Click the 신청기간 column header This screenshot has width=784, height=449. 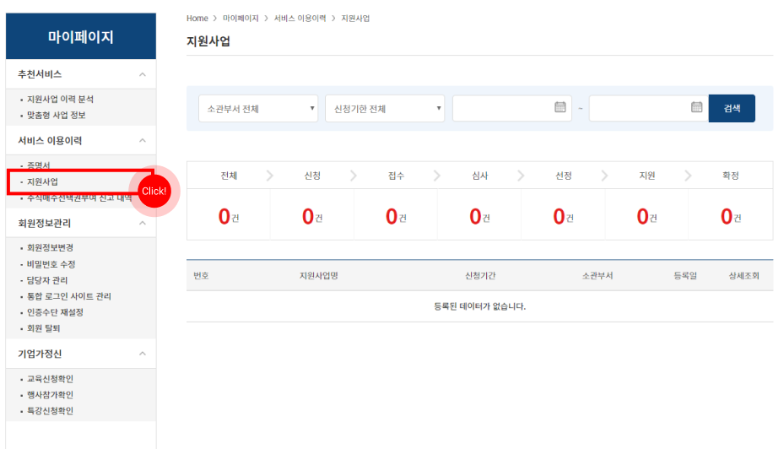coord(480,275)
